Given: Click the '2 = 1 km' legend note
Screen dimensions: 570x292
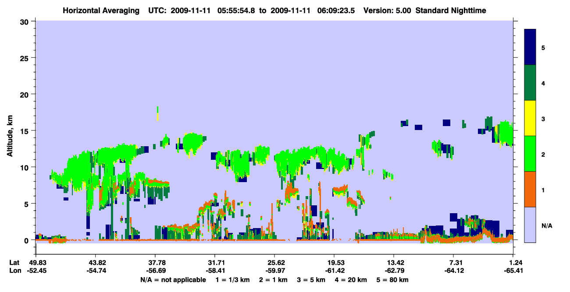Looking at the screenshot, I should (274, 280).
